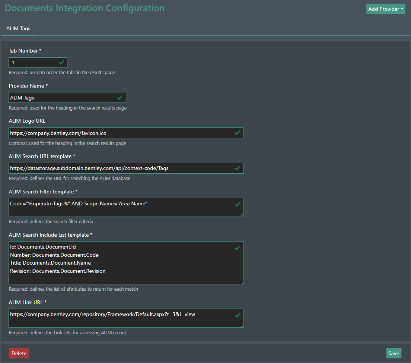
Task: Click the validation checkmark beside Provider Name
Action: (120, 97)
